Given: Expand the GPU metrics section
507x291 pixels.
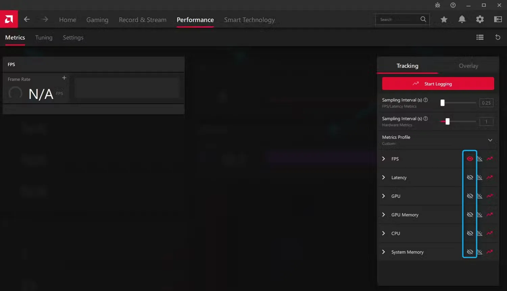Looking at the screenshot, I should (x=384, y=196).
